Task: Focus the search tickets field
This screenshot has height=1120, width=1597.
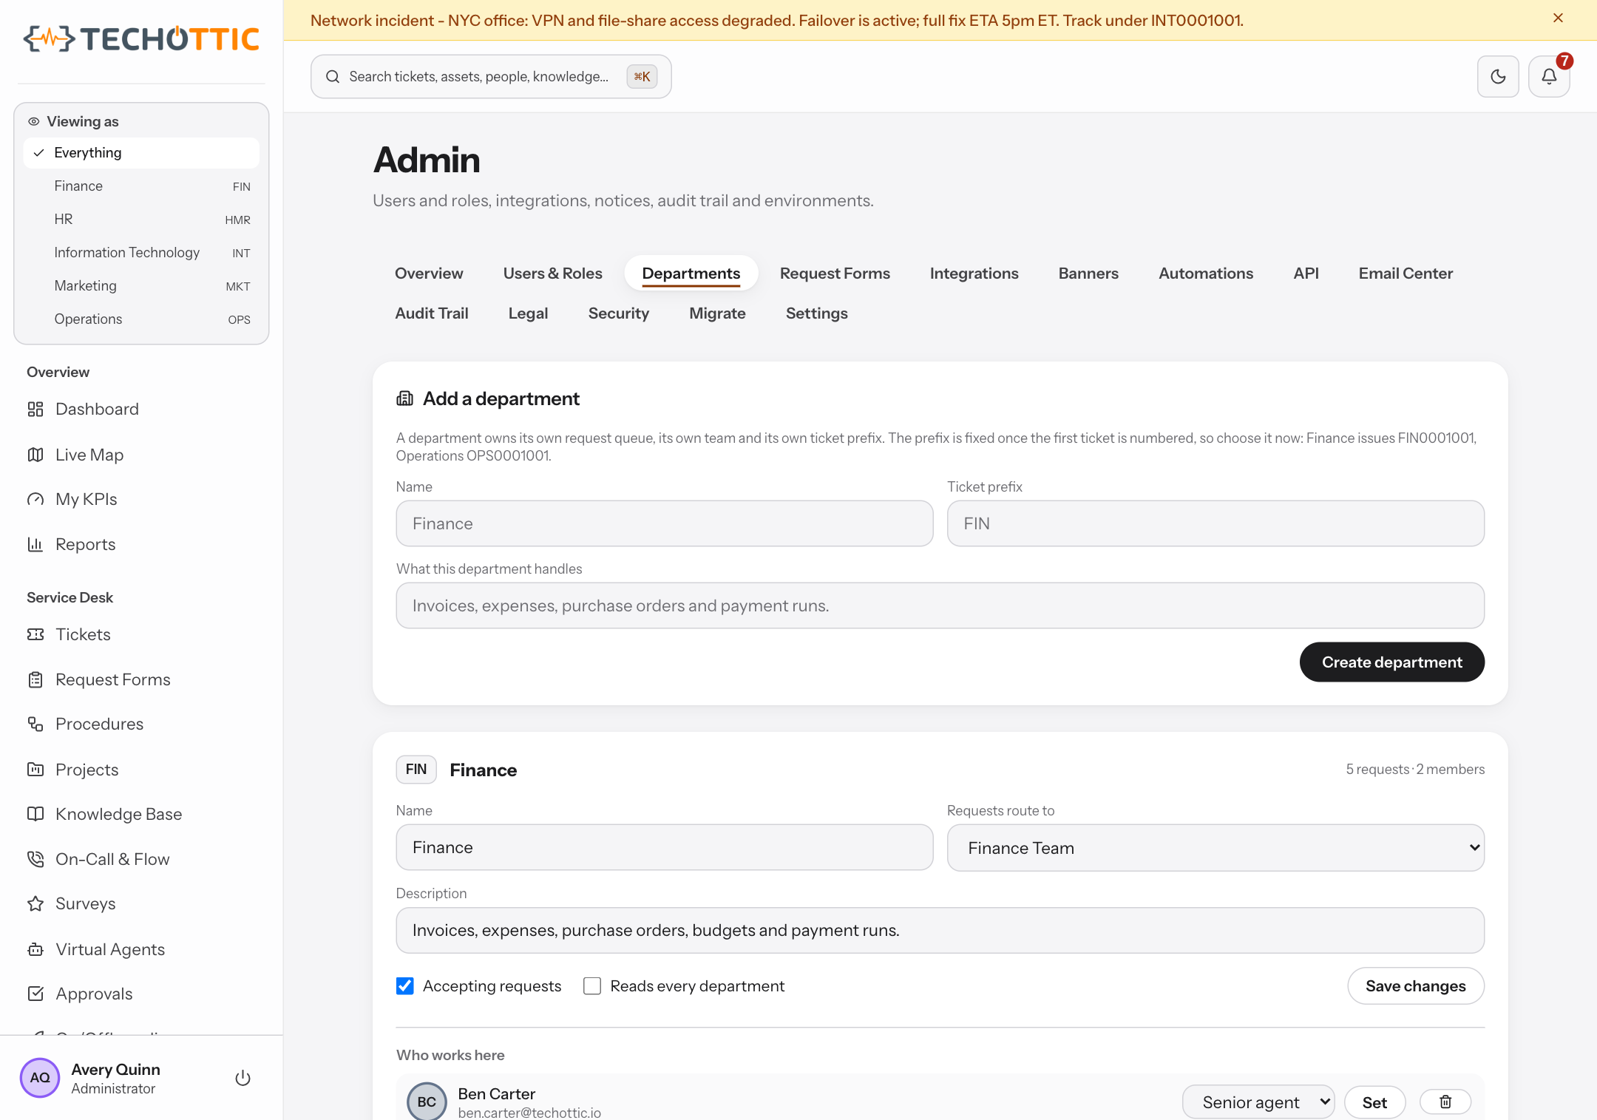Action: 491,77
